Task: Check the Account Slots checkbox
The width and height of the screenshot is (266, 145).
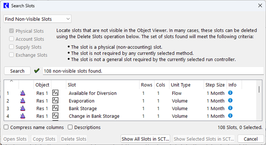Action: coord(11,39)
